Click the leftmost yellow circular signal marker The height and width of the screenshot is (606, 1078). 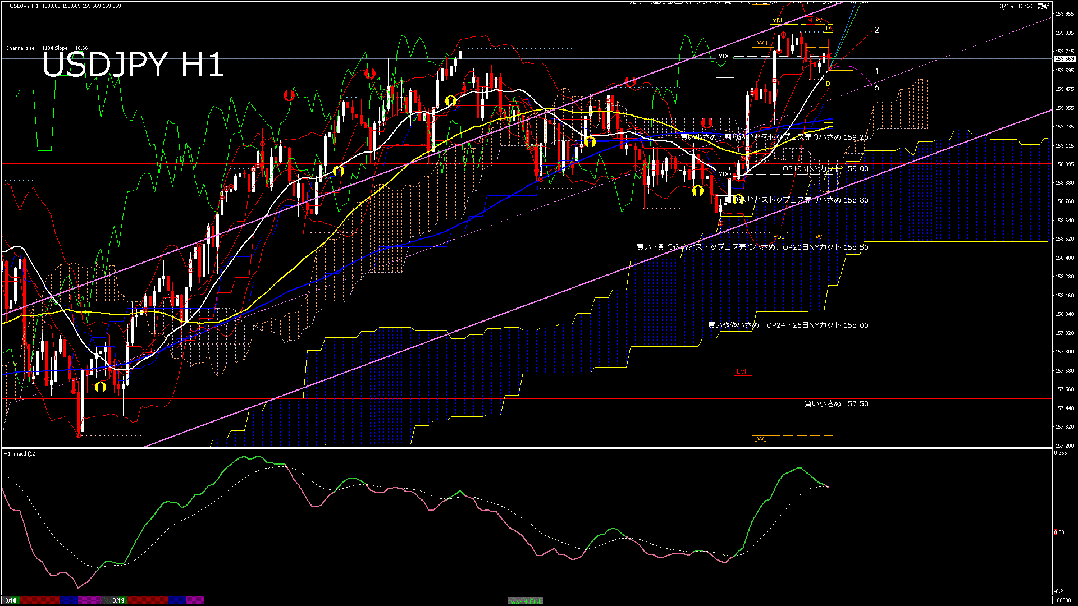(x=101, y=387)
